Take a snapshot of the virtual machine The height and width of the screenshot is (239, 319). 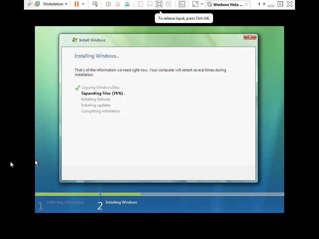108,4
